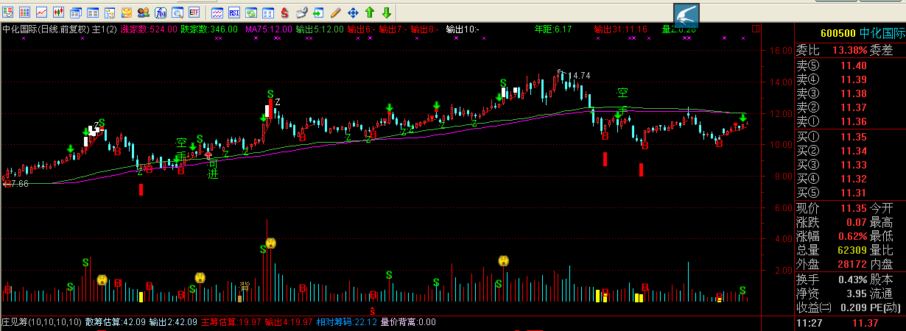Click the green 空 signal marker near 12.00

[x=622, y=93]
